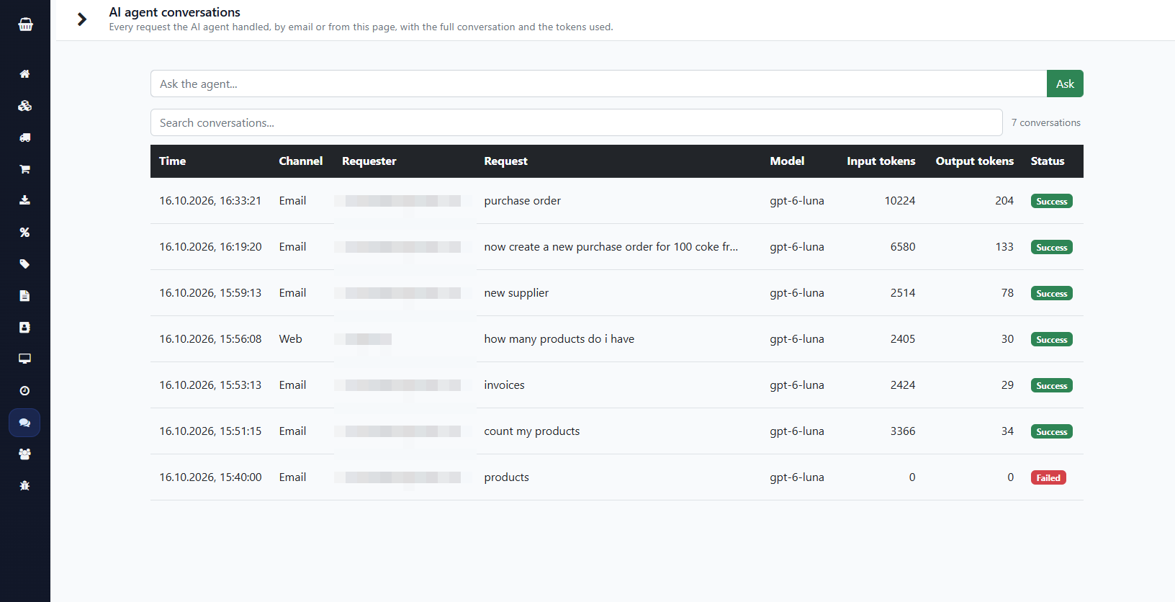The height and width of the screenshot is (602, 1175).
Task: Click the 16.10.2026, 15:59:13 timestamp
Action: tap(210, 293)
